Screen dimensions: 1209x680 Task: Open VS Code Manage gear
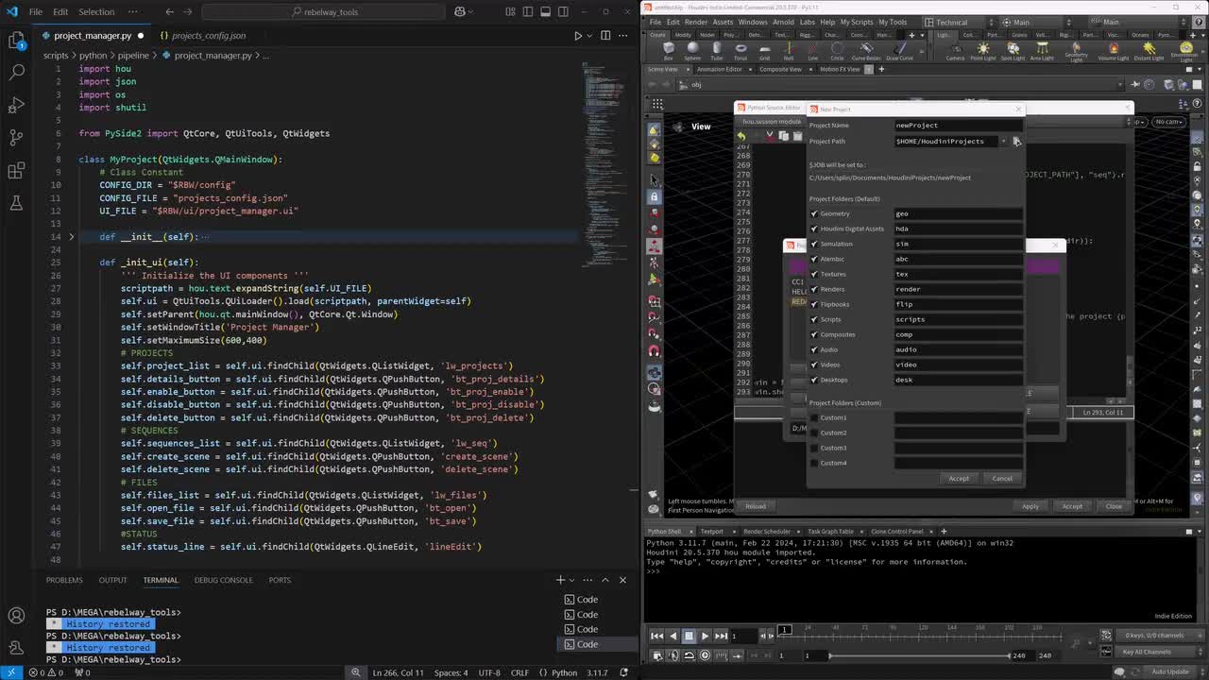pos(16,649)
